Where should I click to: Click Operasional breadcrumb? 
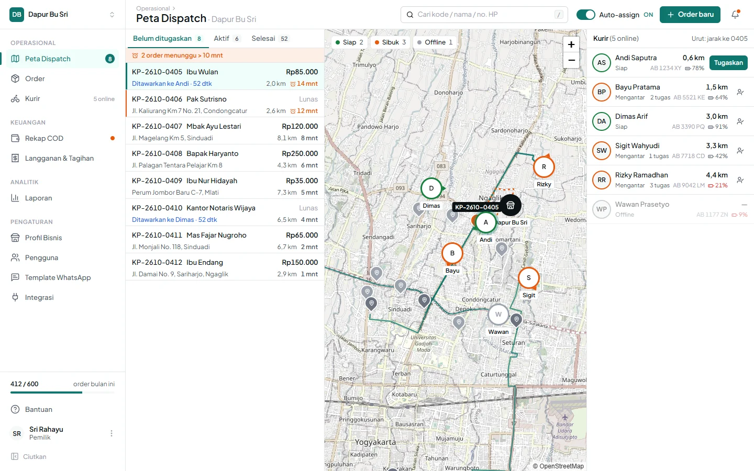(153, 8)
